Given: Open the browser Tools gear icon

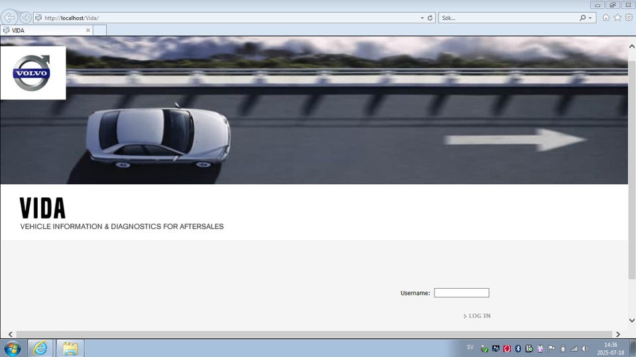Looking at the screenshot, I should pos(629,17).
